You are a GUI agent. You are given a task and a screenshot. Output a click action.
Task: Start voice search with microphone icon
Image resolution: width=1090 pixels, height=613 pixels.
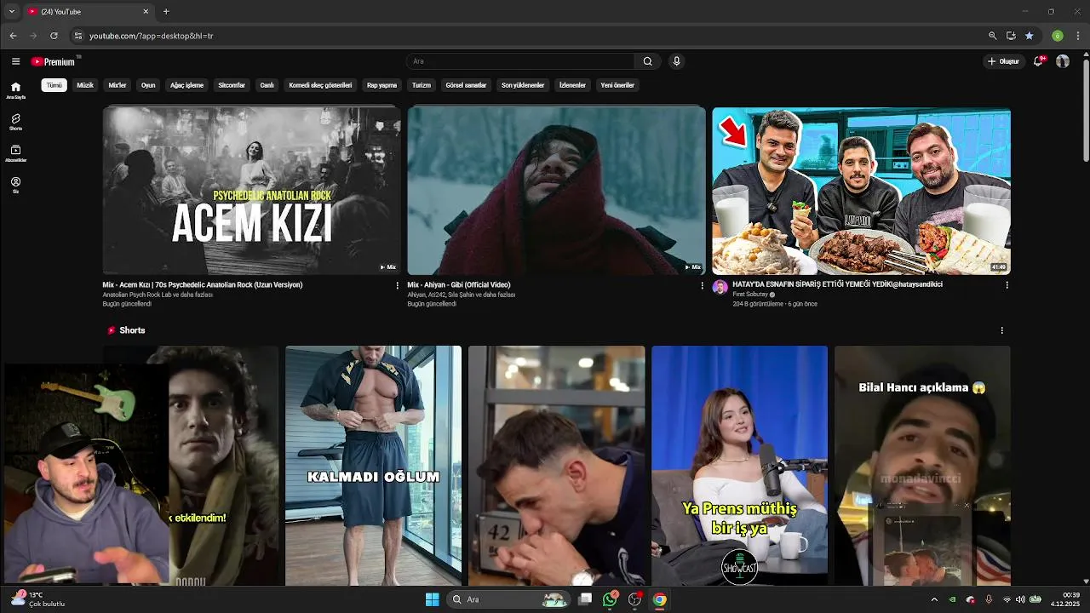tap(676, 61)
